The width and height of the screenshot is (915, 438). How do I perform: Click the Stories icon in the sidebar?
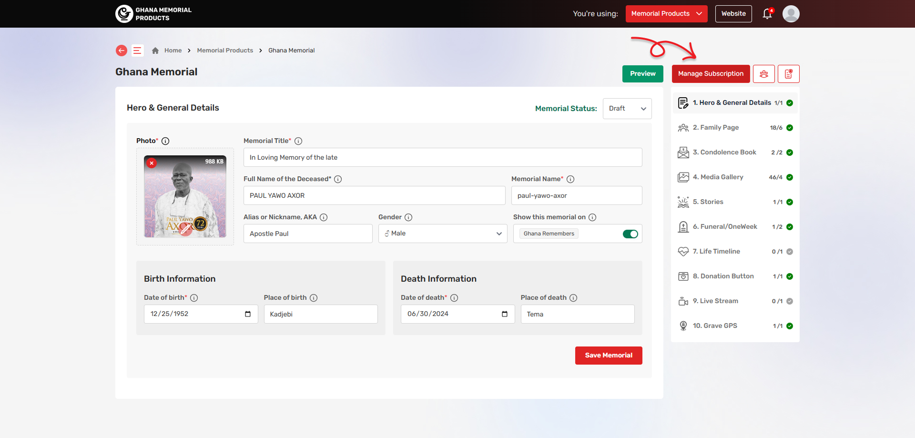(683, 202)
